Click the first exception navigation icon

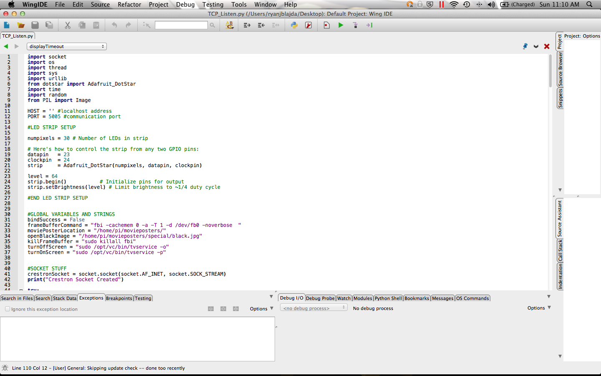click(x=211, y=309)
